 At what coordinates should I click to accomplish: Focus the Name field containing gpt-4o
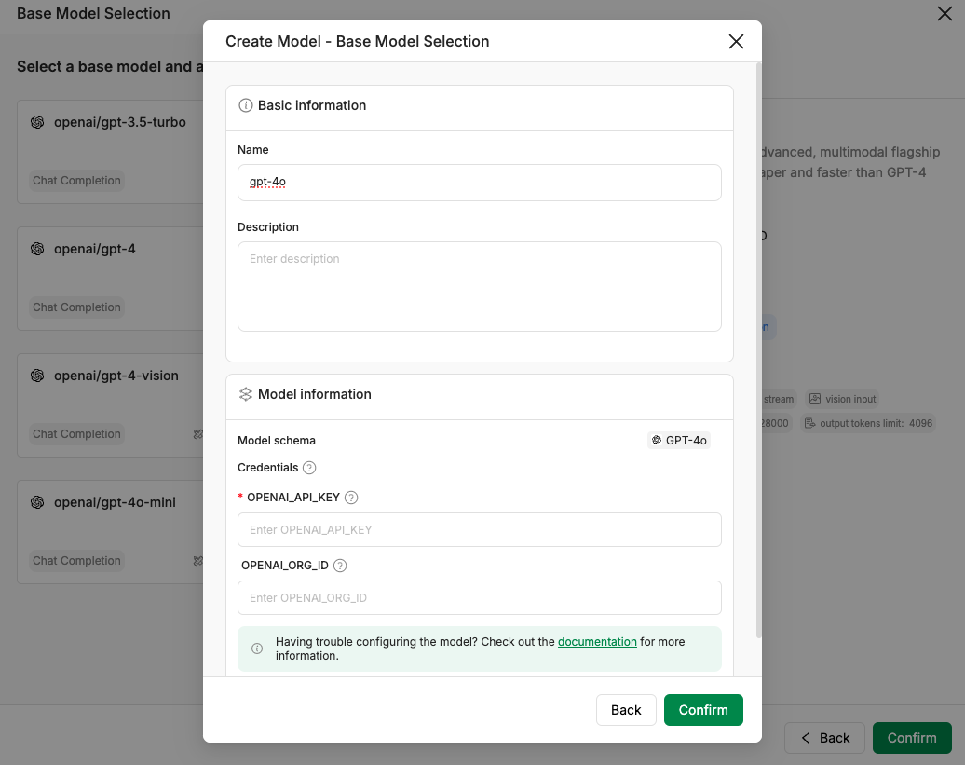point(480,183)
